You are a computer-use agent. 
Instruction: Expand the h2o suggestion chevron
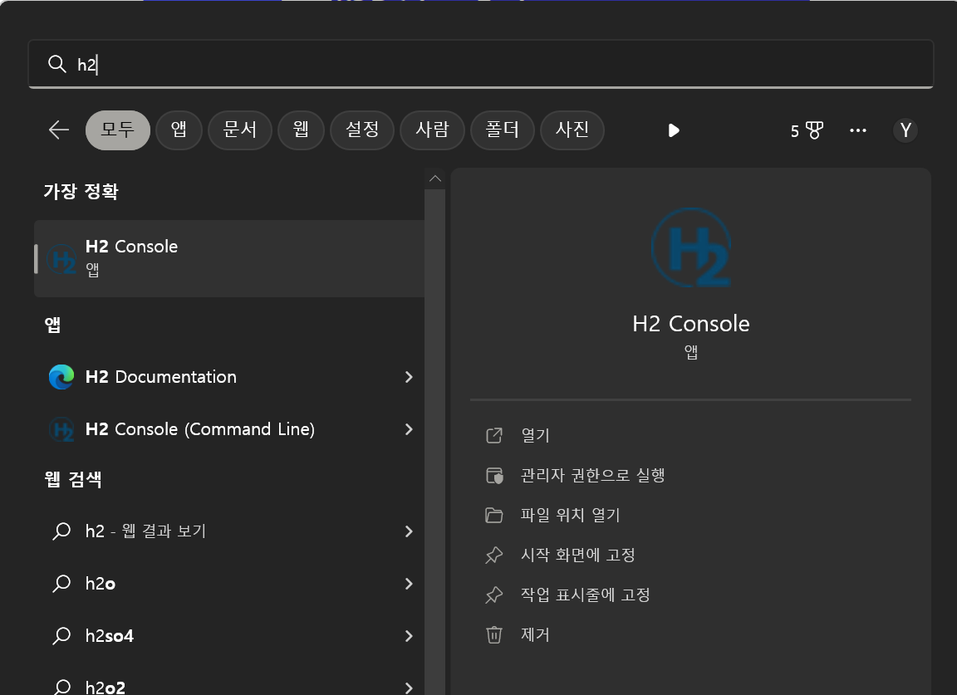[x=409, y=584]
